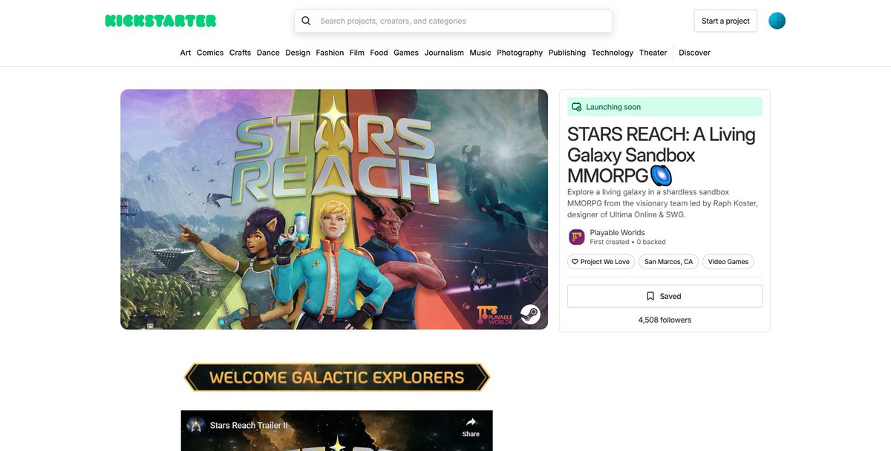This screenshot has height=451, width=891.
Task: Toggle the Saved button
Action: click(665, 296)
